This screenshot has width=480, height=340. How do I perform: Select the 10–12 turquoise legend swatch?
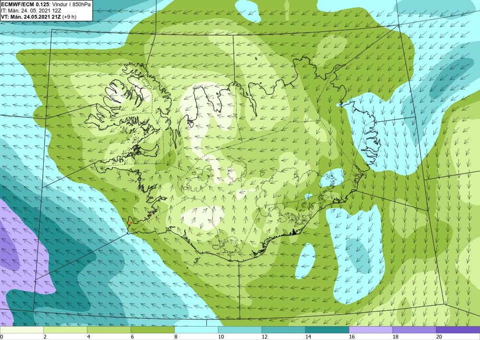(x=240, y=330)
